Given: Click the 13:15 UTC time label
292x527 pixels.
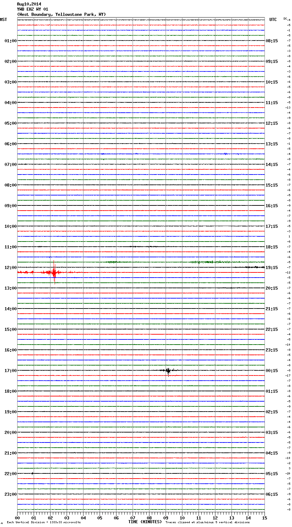Looking at the screenshot, I should (x=272, y=144).
